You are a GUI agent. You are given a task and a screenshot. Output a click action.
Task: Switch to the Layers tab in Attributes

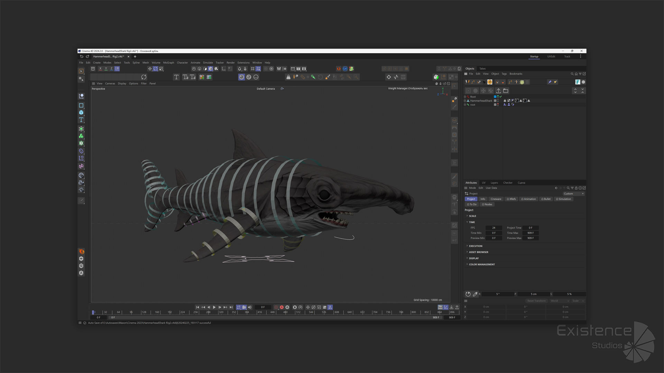[494, 183]
